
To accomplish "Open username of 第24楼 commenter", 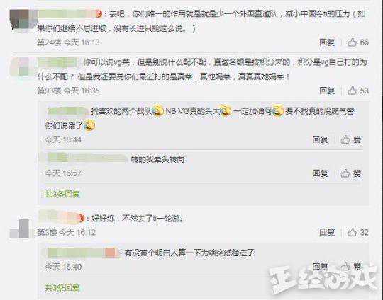I will click(x=70, y=14).
